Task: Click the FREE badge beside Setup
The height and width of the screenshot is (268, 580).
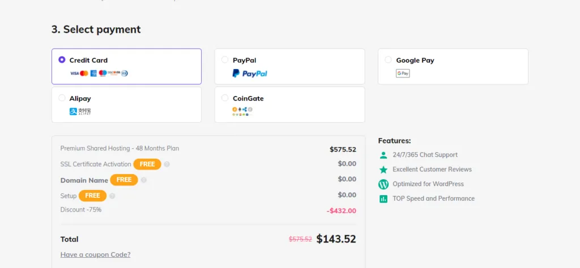Action: point(92,196)
